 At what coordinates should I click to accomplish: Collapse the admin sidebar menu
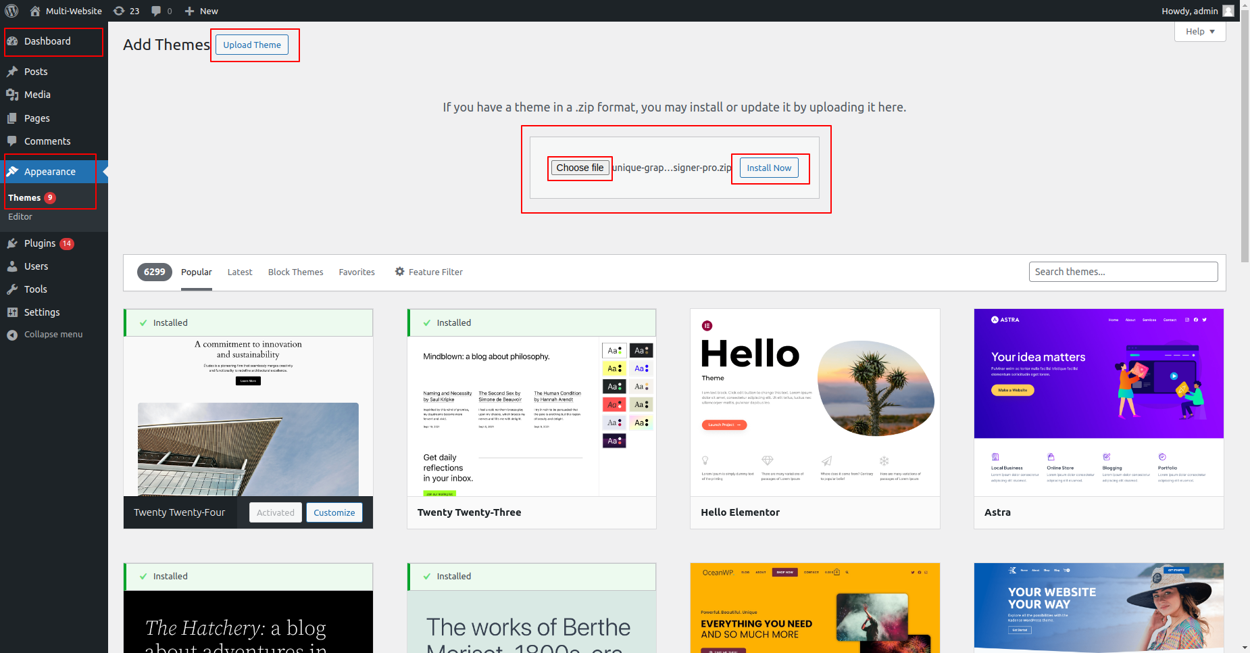[x=53, y=335]
